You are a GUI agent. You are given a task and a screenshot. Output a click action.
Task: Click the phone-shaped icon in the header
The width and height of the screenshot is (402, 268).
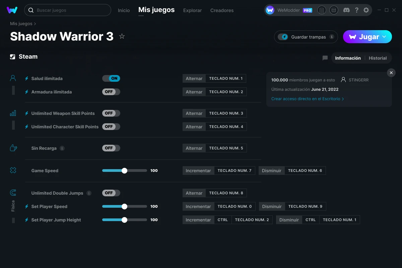coord(322,10)
